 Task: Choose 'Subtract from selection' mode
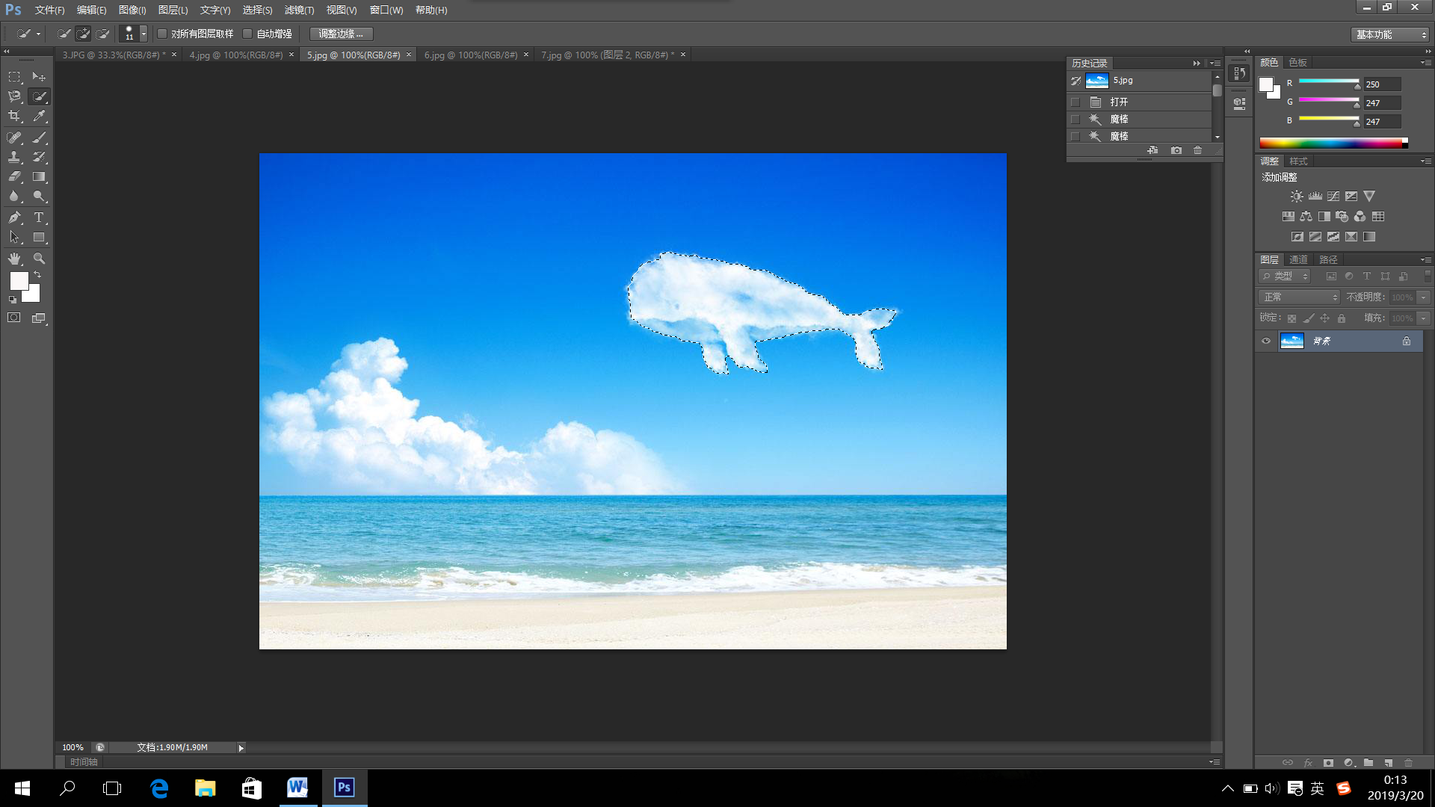103,34
